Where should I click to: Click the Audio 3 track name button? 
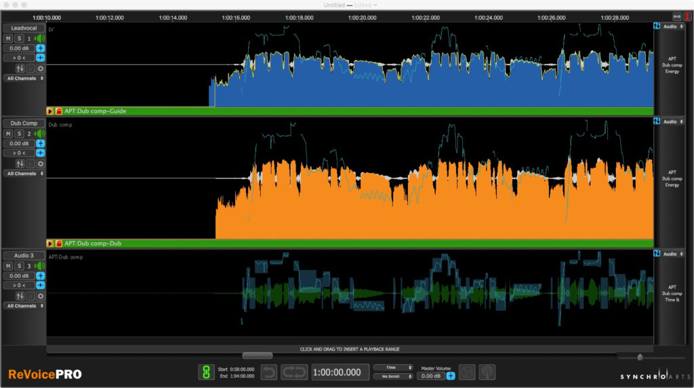[24, 256]
